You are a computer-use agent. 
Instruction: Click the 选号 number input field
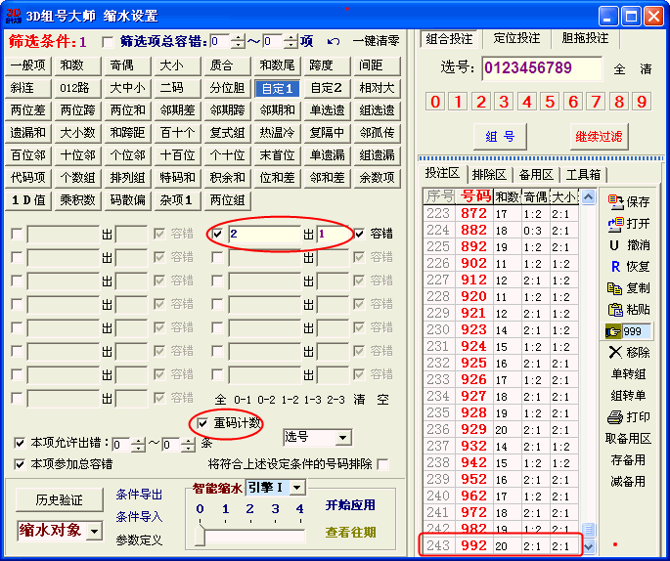pos(541,68)
